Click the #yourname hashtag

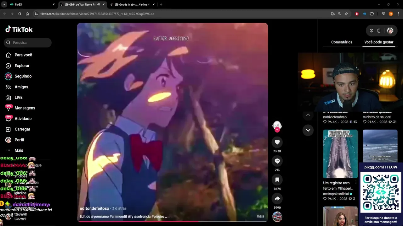(x=100, y=216)
